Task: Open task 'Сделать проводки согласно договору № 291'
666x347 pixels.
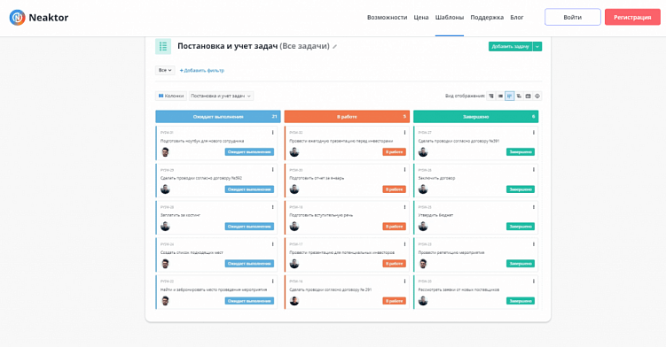Action: [x=331, y=289]
